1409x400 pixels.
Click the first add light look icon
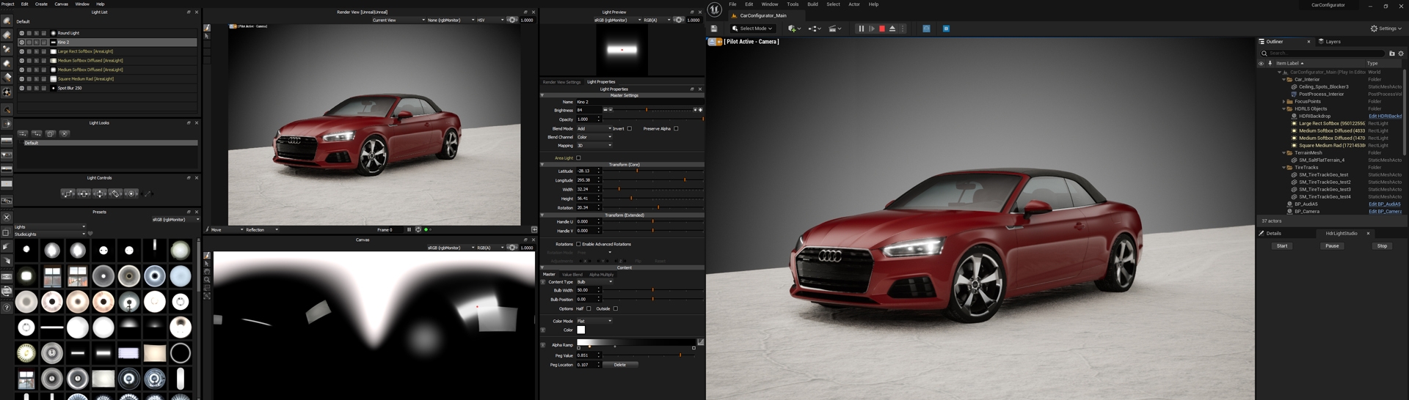point(23,133)
